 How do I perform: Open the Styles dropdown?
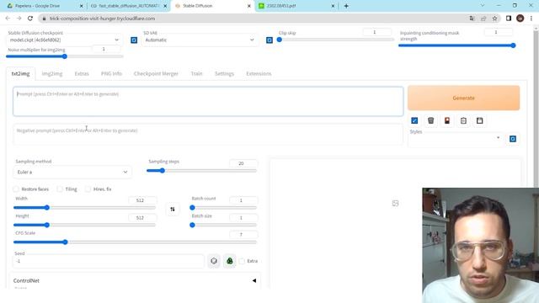456,139
